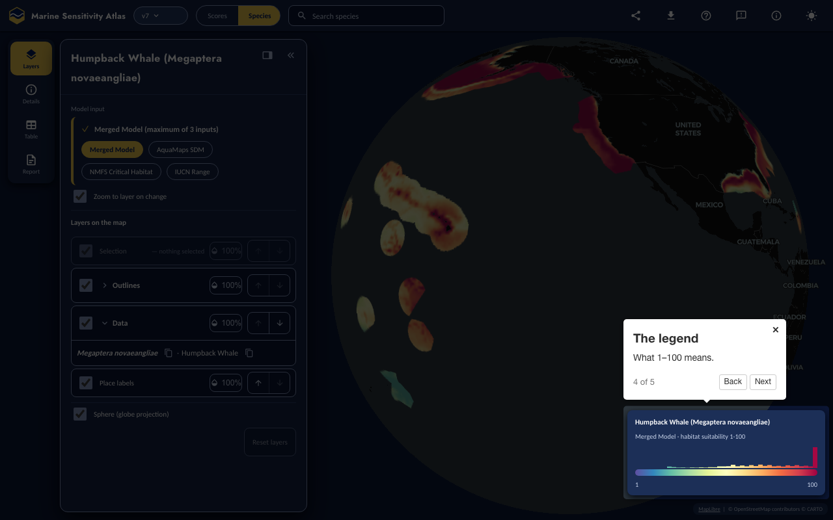Move Place labels layer up
The width and height of the screenshot is (833, 520).
pyautogui.click(x=258, y=383)
